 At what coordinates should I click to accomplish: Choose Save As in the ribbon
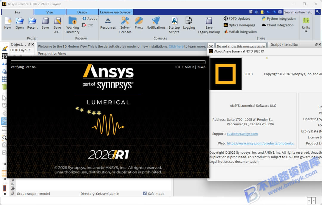[x=57, y=25]
